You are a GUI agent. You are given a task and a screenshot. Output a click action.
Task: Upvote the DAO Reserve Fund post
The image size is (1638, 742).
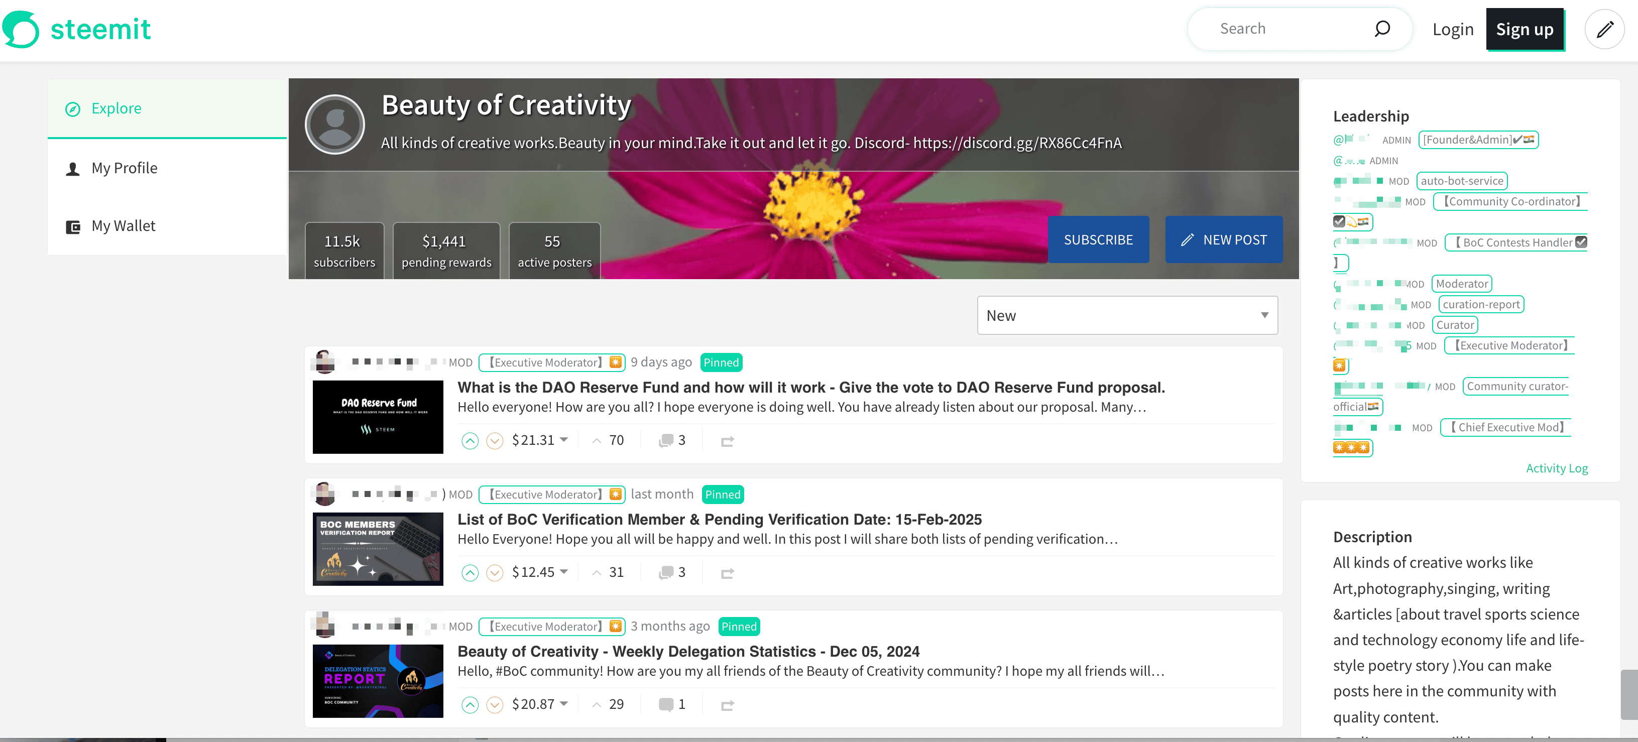(x=470, y=441)
